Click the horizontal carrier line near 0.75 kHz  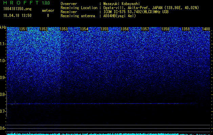pyautogui.click(x=102, y=104)
